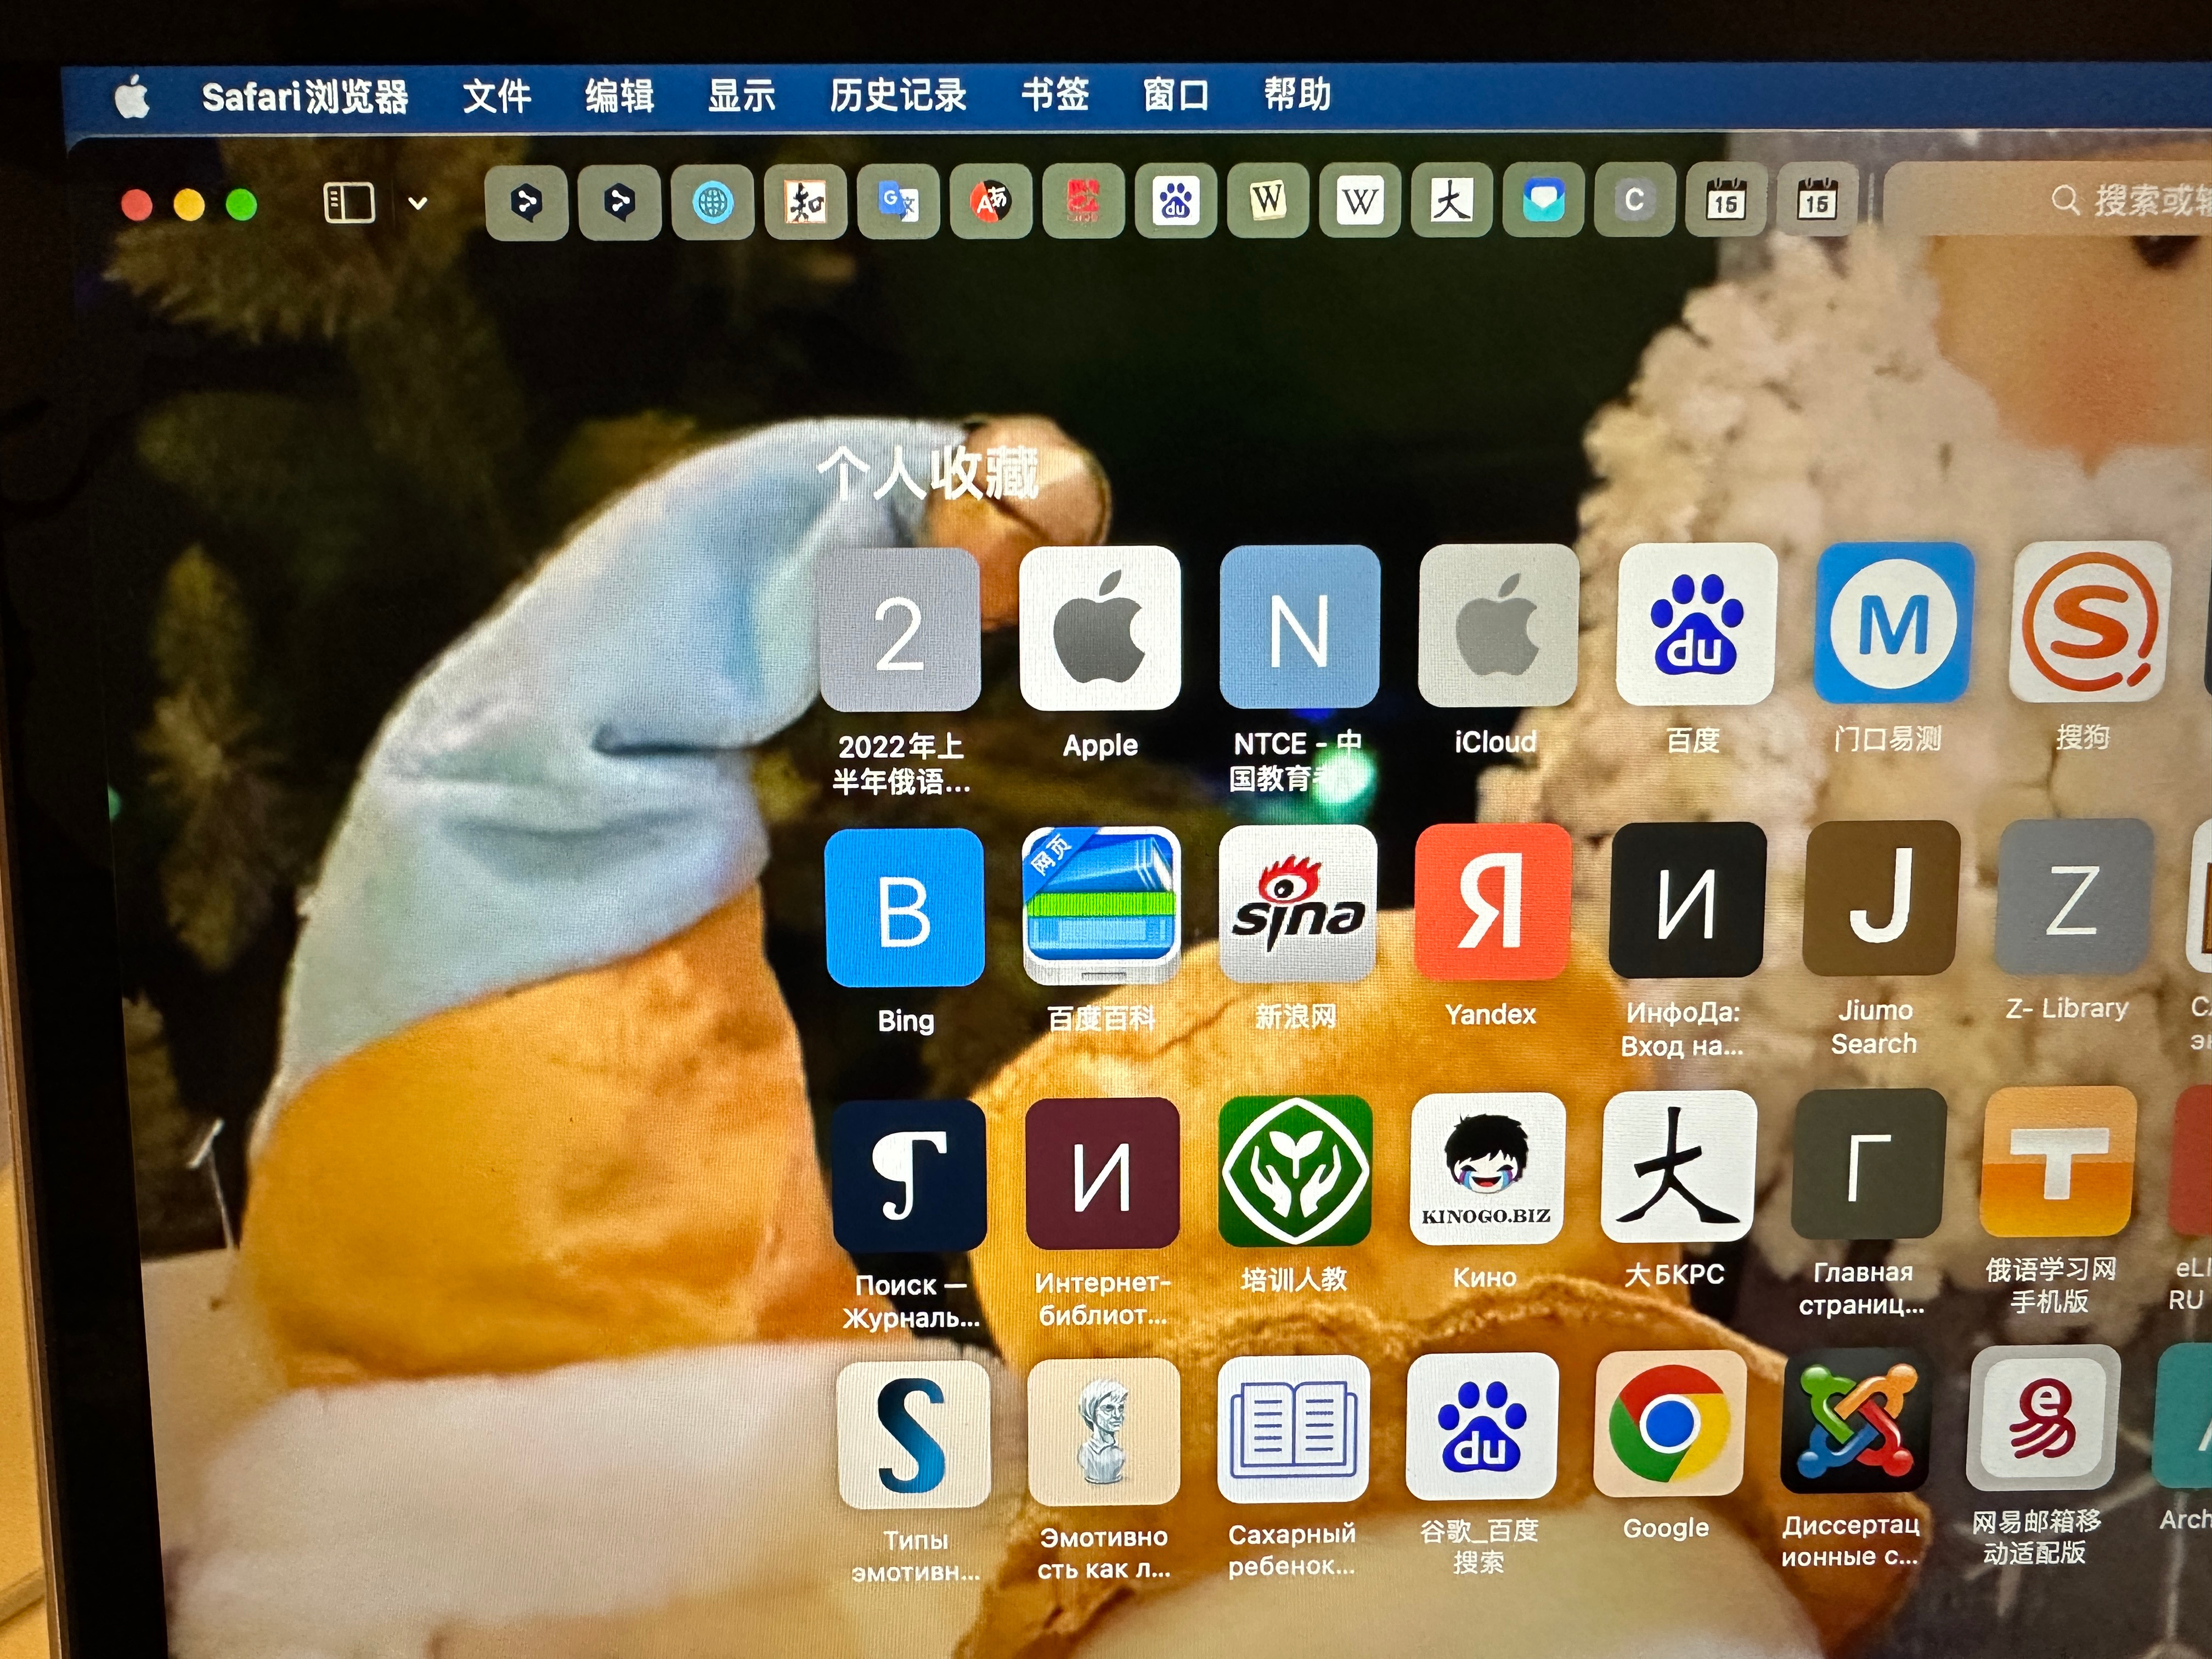Screen dimensions: 2212x1659
Task: Open the Кино KINOGO.BIZ favorite
Action: [1487, 1169]
